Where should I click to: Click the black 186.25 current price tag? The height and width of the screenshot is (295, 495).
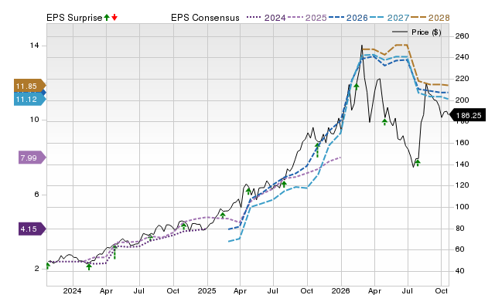[x=467, y=115]
